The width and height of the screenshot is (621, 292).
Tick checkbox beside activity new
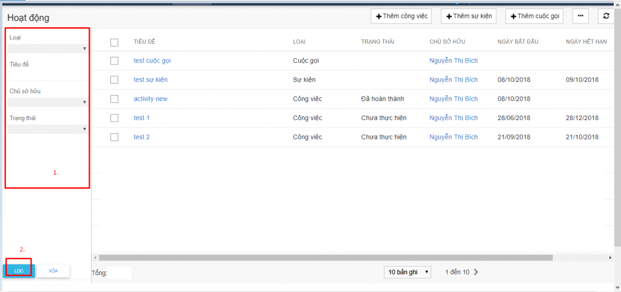[114, 99]
